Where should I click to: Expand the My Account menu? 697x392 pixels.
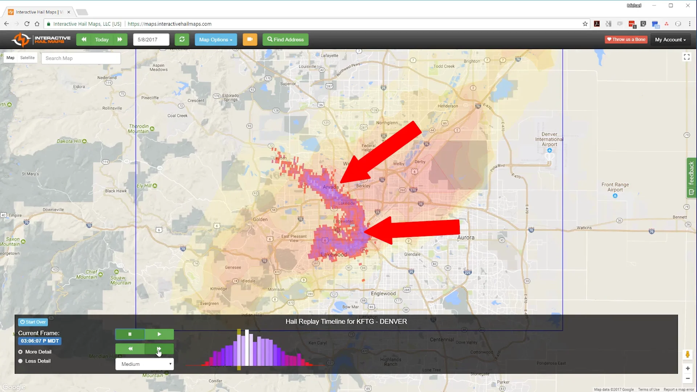click(x=670, y=40)
